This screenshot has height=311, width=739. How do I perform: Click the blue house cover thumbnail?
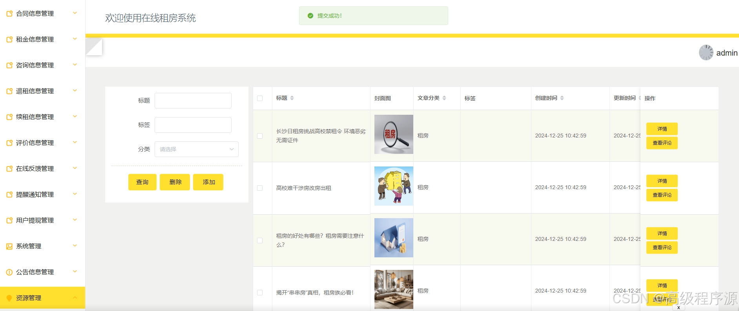394,238
